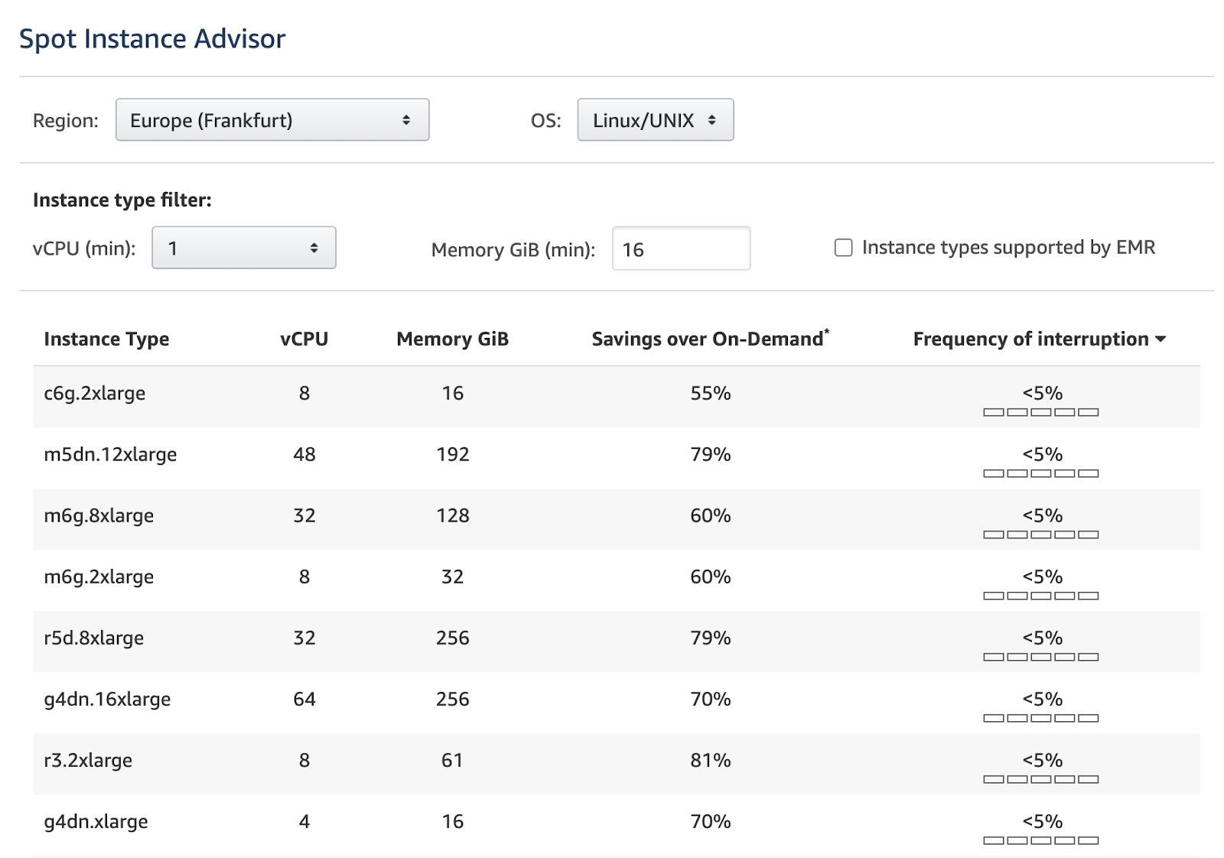This screenshot has width=1224, height=858.
Task: Expand the vCPU (min) dropdown
Action: pyautogui.click(x=243, y=248)
